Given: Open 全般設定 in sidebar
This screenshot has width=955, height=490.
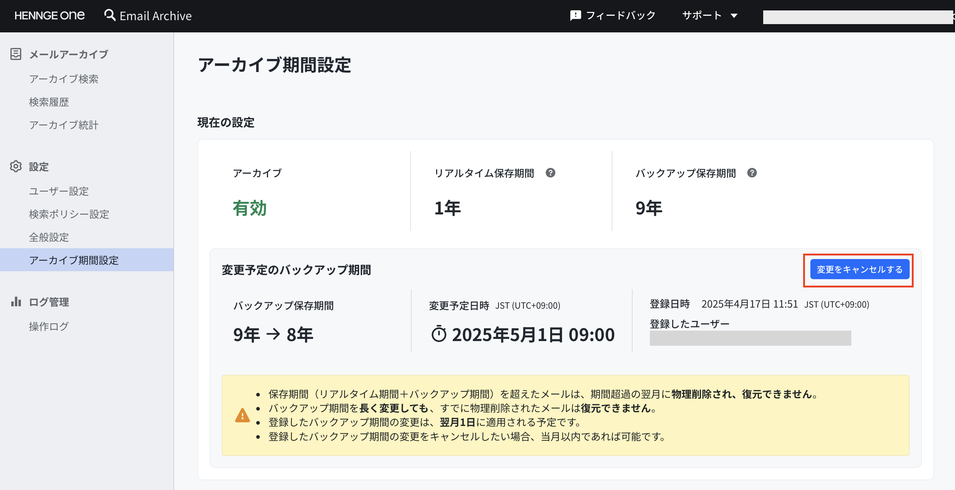Looking at the screenshot, I should pyautogui.click(x=49, y=237).
